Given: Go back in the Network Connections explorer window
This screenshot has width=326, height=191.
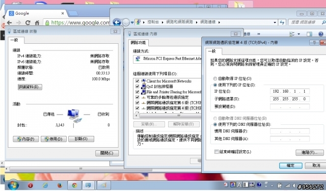Looking at the screenshot, I should [x=117, y=22].
